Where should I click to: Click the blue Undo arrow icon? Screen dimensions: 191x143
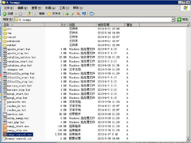[x=84, y=14]
